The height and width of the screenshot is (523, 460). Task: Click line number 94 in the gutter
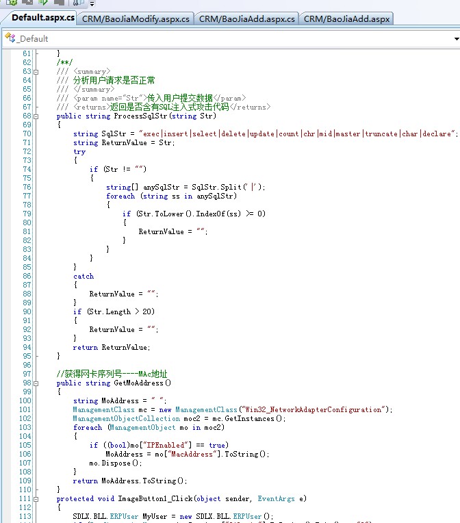coord(27,348)
